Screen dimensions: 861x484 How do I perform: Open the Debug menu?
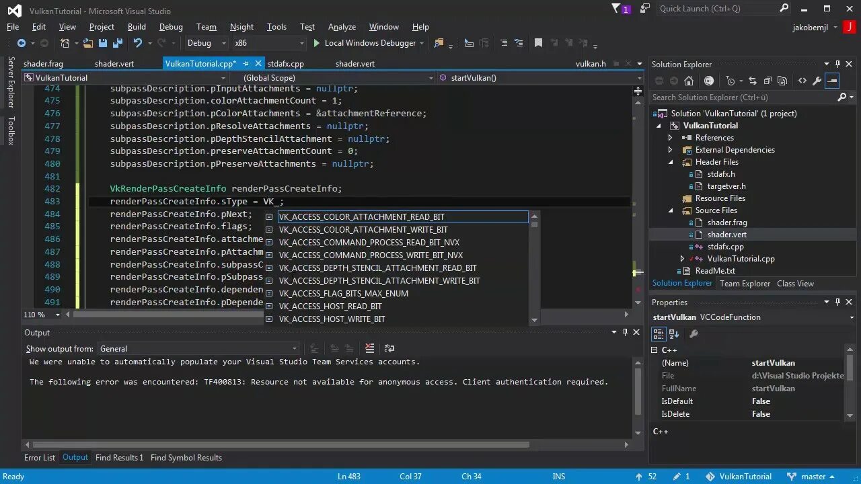pos(171,27)
